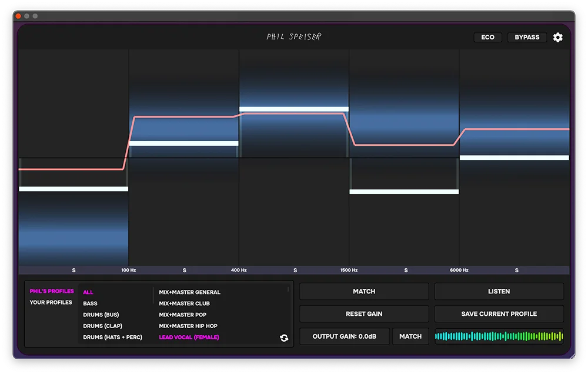Image resolution: width=588 pixels, height=374 pixels.
Task: Select the ALL profiles category
Action: [x=88, y=291]
